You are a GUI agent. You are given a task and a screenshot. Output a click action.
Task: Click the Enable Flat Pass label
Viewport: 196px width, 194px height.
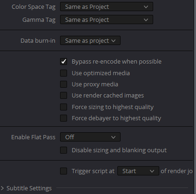point(33,137)
